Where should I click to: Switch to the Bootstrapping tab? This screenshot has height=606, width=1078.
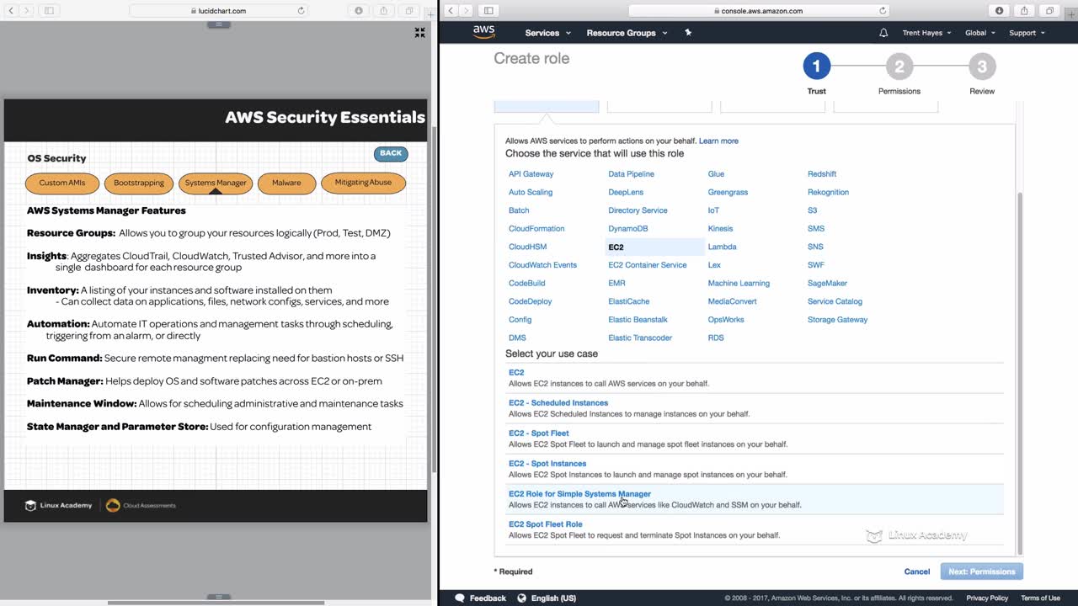pyautogui.click(x=139, y=183)
